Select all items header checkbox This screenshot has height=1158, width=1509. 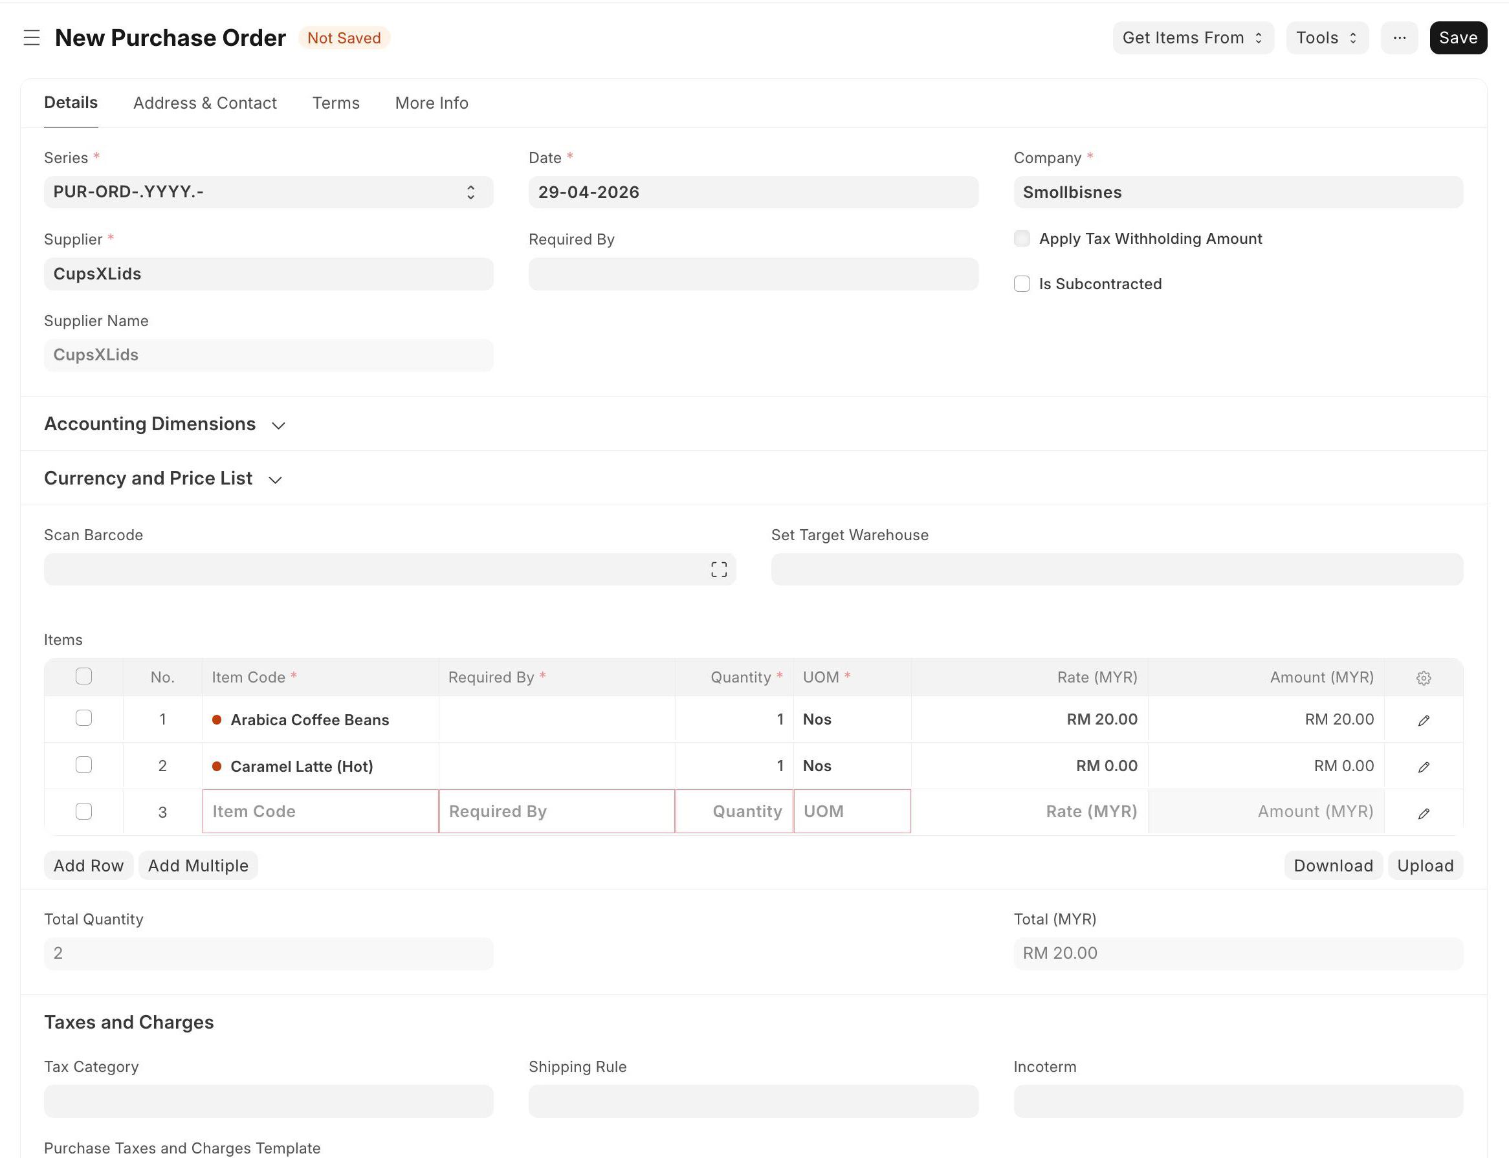coord(83,677)
